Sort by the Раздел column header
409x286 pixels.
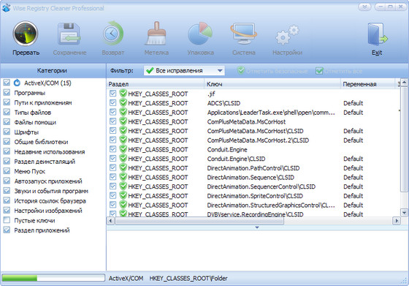click(x=156, y=84)
